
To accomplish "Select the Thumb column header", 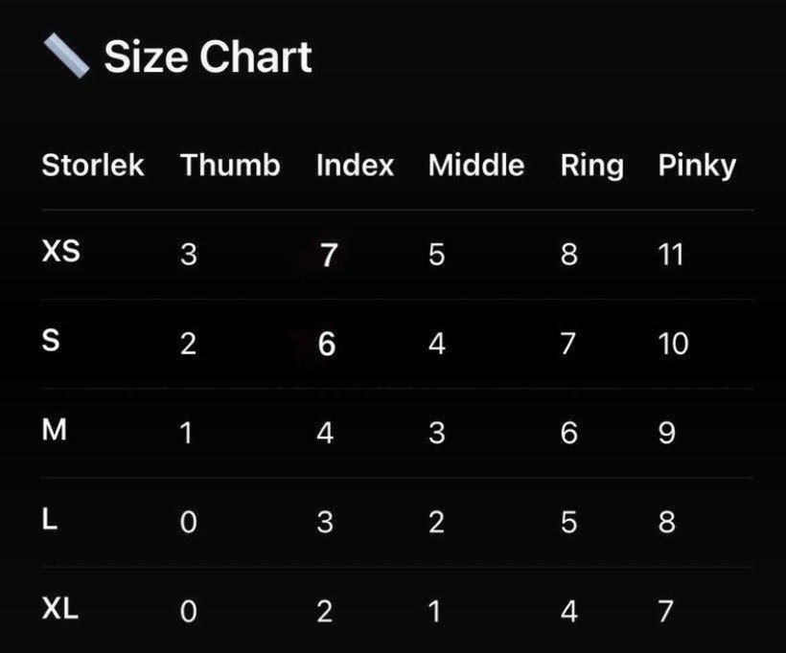I will (230, 166).
